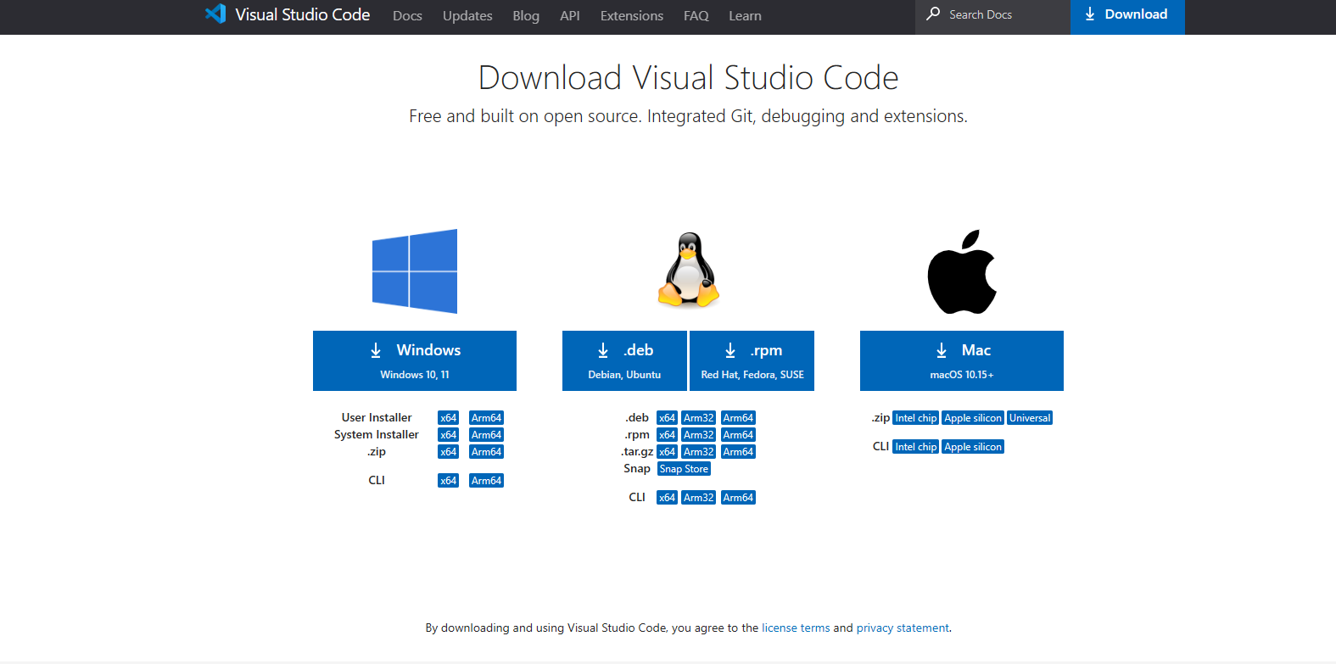
Task: Choose Linux .rpm Arm64 link
Action: (x=738, y=435)
